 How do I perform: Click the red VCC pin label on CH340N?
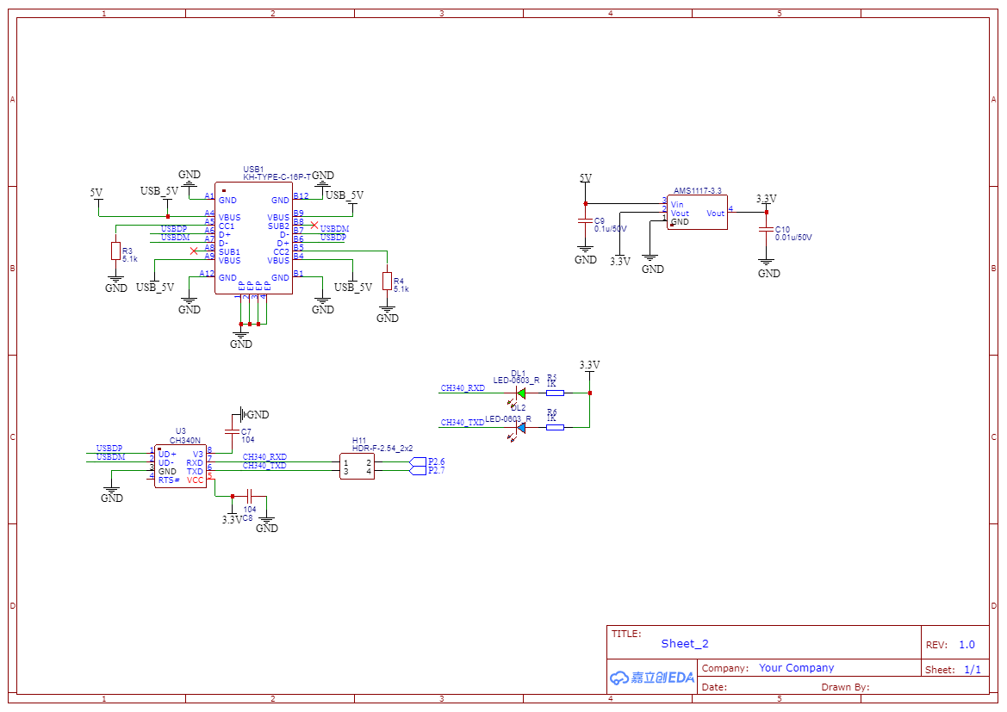pyautogui.click(x=196, y=480)
